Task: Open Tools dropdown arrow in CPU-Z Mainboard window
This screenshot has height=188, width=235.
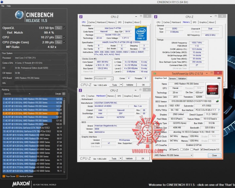Action: 120,159
